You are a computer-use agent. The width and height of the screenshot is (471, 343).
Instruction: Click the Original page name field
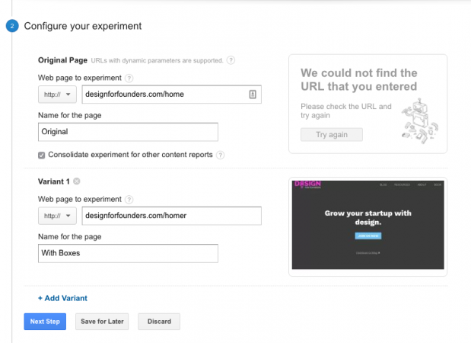(128, 132)
